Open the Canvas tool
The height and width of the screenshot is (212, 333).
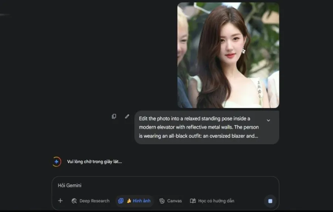171,201
